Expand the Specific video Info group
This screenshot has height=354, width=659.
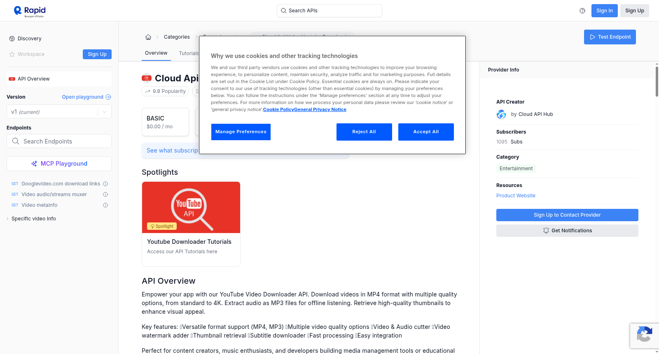tap(34, 219)
